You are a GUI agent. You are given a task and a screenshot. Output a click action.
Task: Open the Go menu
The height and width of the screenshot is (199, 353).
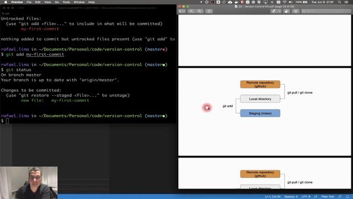[57, 2]
